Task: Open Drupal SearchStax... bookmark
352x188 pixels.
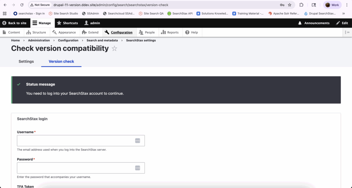Action: click(x=320, y=13)
